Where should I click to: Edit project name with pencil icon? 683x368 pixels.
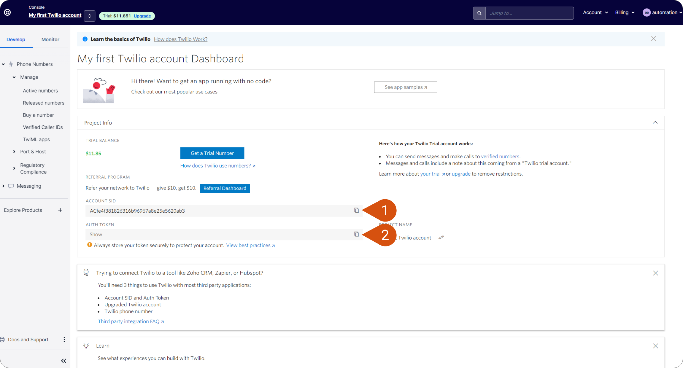(441, 238)
